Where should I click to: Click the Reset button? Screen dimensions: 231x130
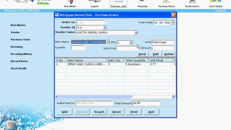point(117,112)
